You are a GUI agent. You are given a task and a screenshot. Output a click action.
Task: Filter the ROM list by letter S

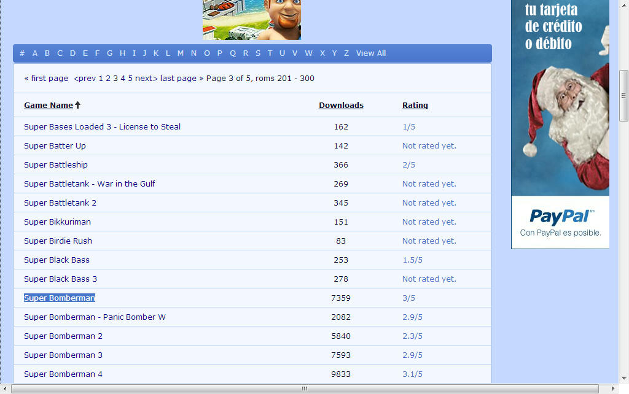pyautogui.click(x=257, y=53)
